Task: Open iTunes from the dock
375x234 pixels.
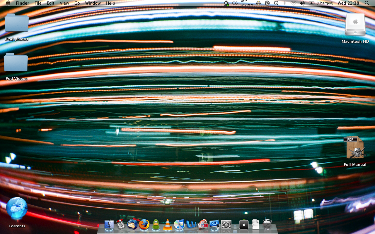Action: tap(179, 225)
